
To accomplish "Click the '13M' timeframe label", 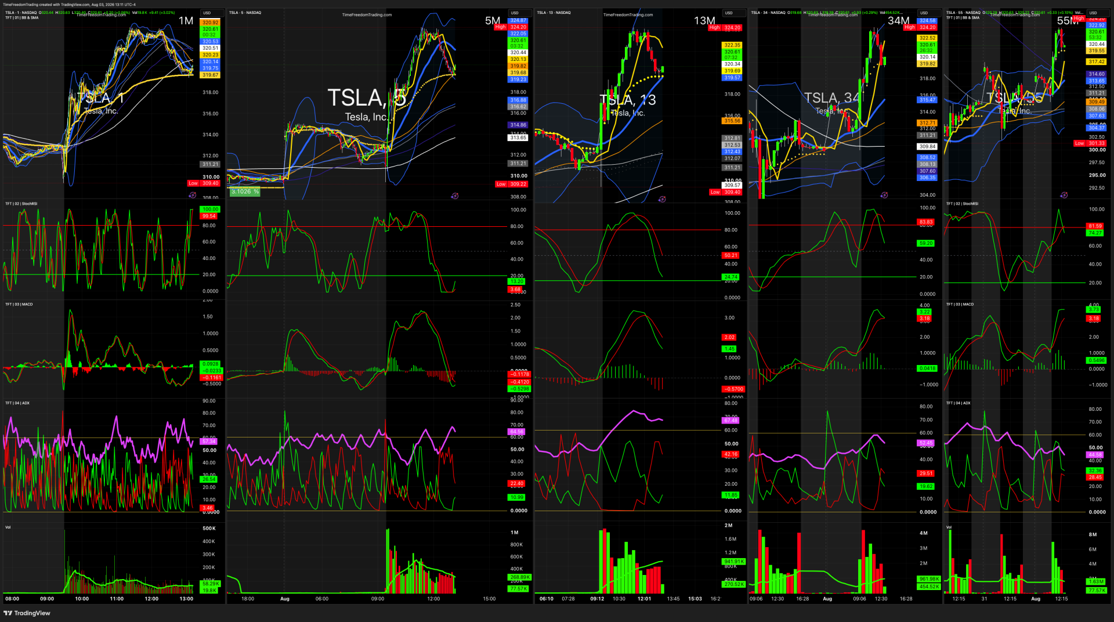I will 704,21.
